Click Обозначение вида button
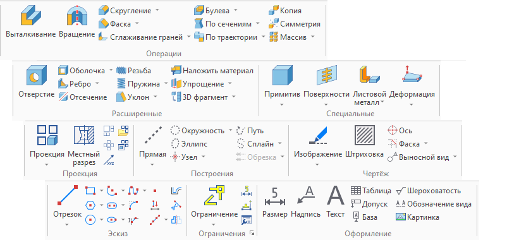The width and height of the screenshot is (507, 240). click(434, 204)
